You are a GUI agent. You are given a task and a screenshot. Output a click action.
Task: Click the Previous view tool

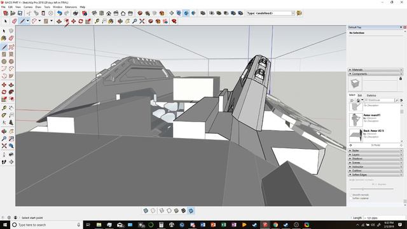(11, 146)
